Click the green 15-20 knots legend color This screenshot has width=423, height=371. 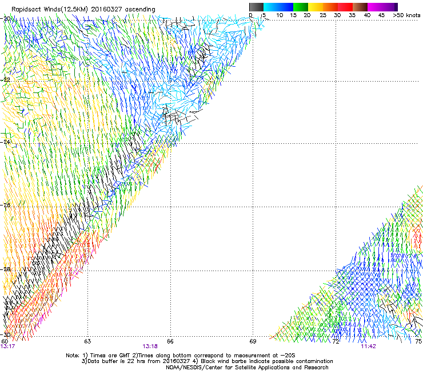coord(301,7)
